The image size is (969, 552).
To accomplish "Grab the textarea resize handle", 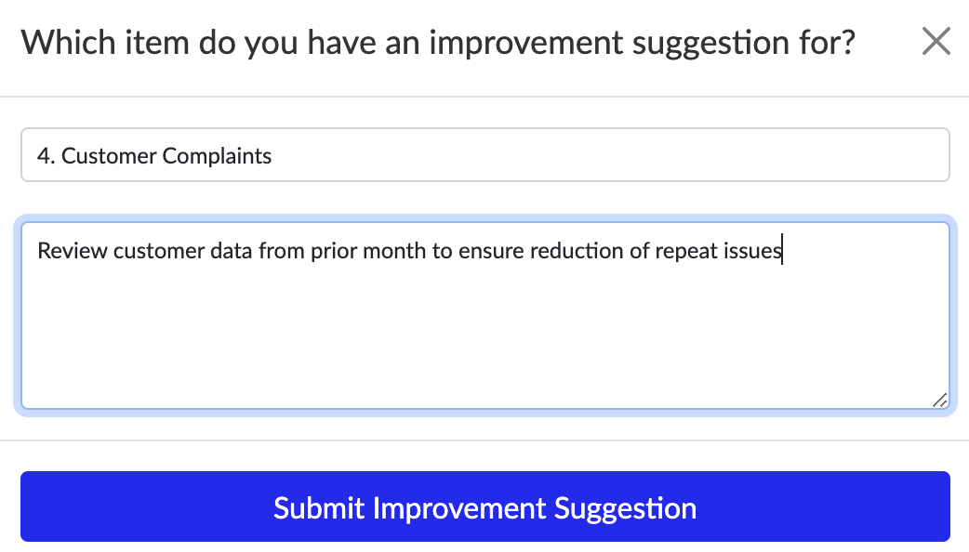I will click(939, 400).
